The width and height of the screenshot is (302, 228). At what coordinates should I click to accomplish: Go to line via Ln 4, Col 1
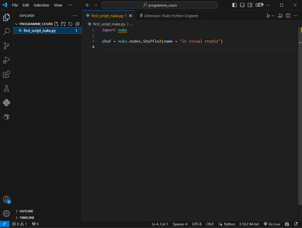[160, 224]
